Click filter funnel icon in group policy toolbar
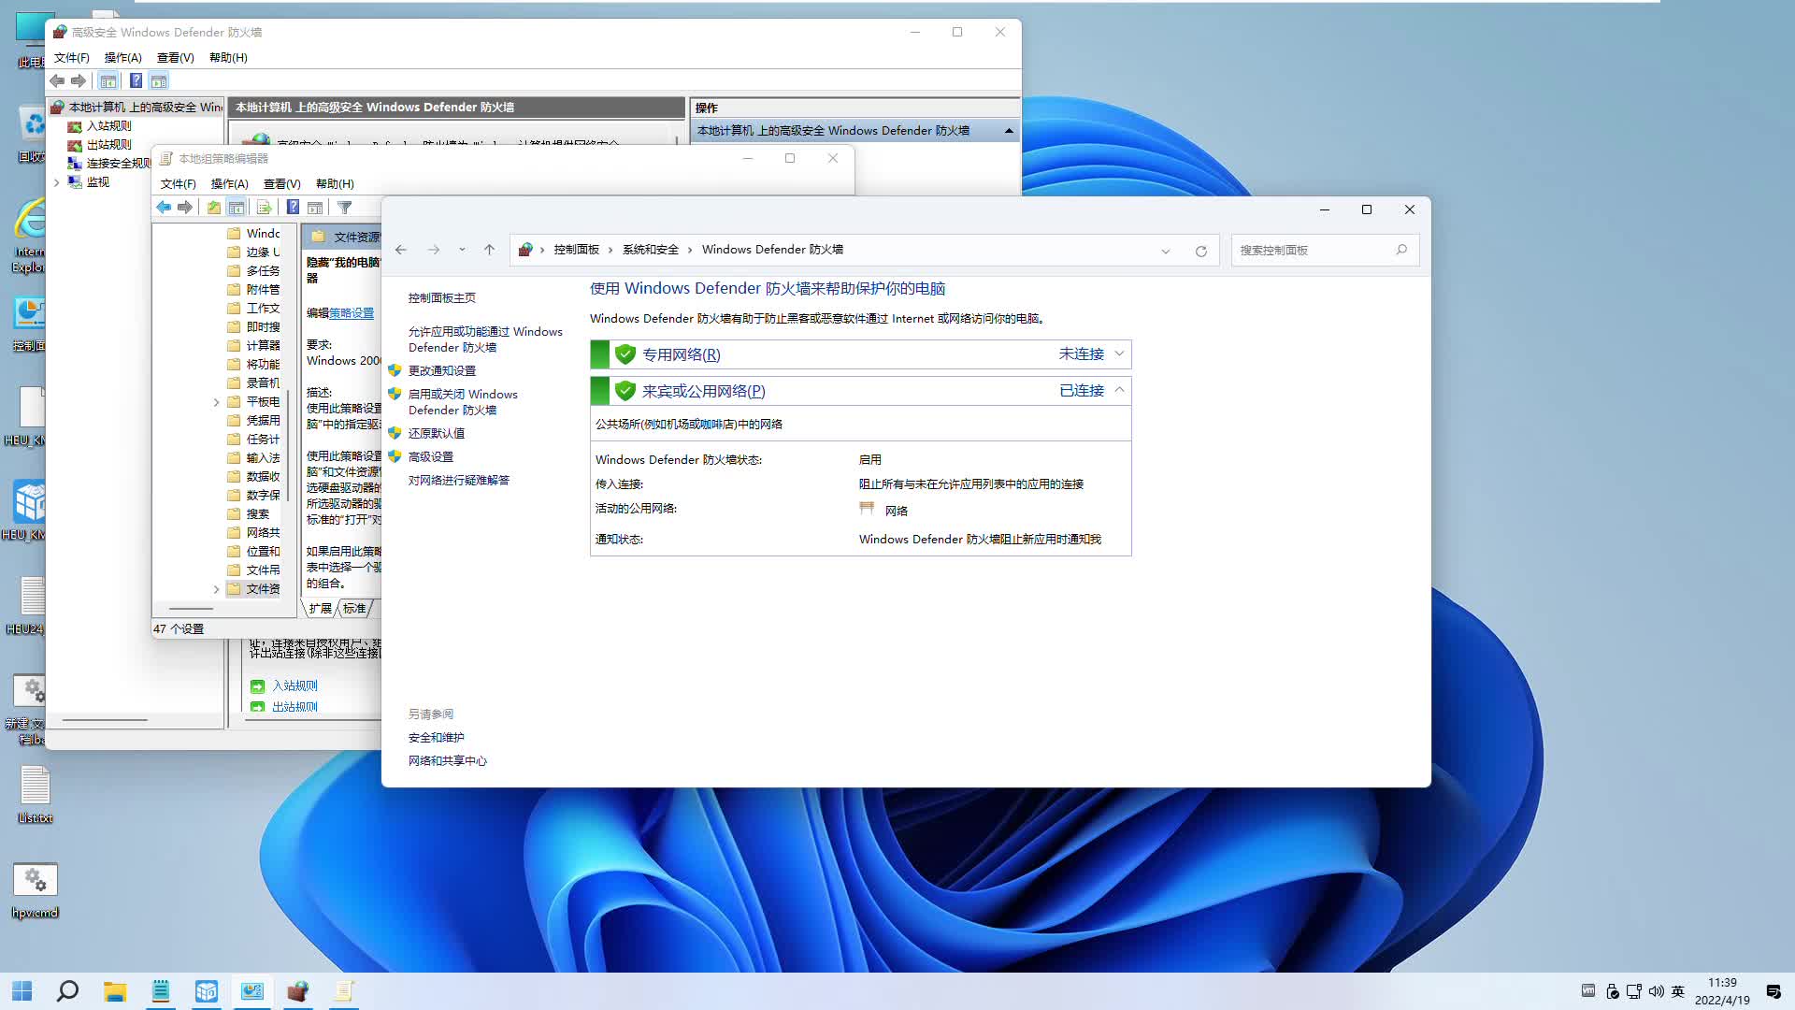 coord(345,208)
